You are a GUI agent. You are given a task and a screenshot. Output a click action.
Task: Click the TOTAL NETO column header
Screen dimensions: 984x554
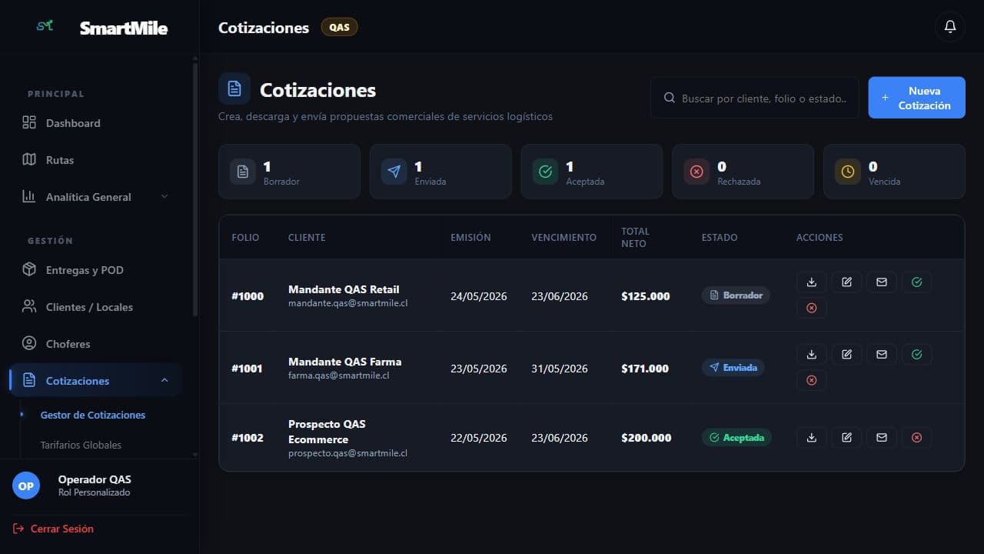point(635,237)
